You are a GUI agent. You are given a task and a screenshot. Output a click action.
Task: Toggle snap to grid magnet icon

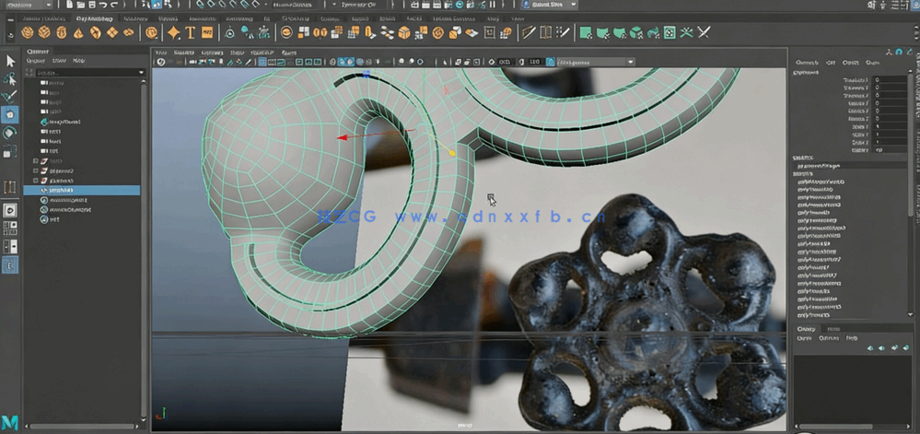coord(201,4)
